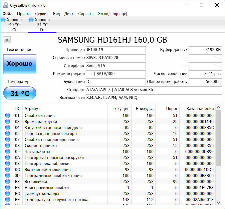Select the blue status circle for drive D:
This screenshot has height=209, width=225.
click(x=31, y=20)
